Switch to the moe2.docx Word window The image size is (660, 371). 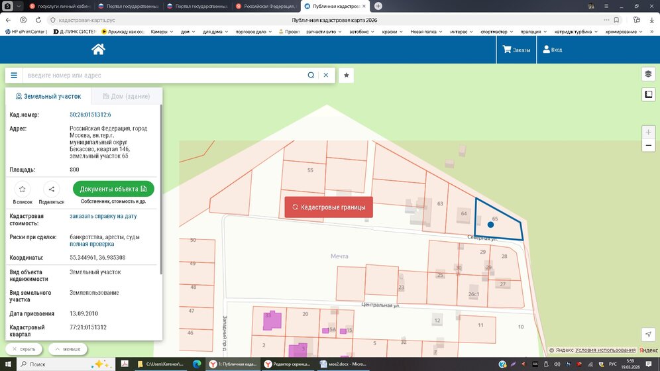point(343,364)
